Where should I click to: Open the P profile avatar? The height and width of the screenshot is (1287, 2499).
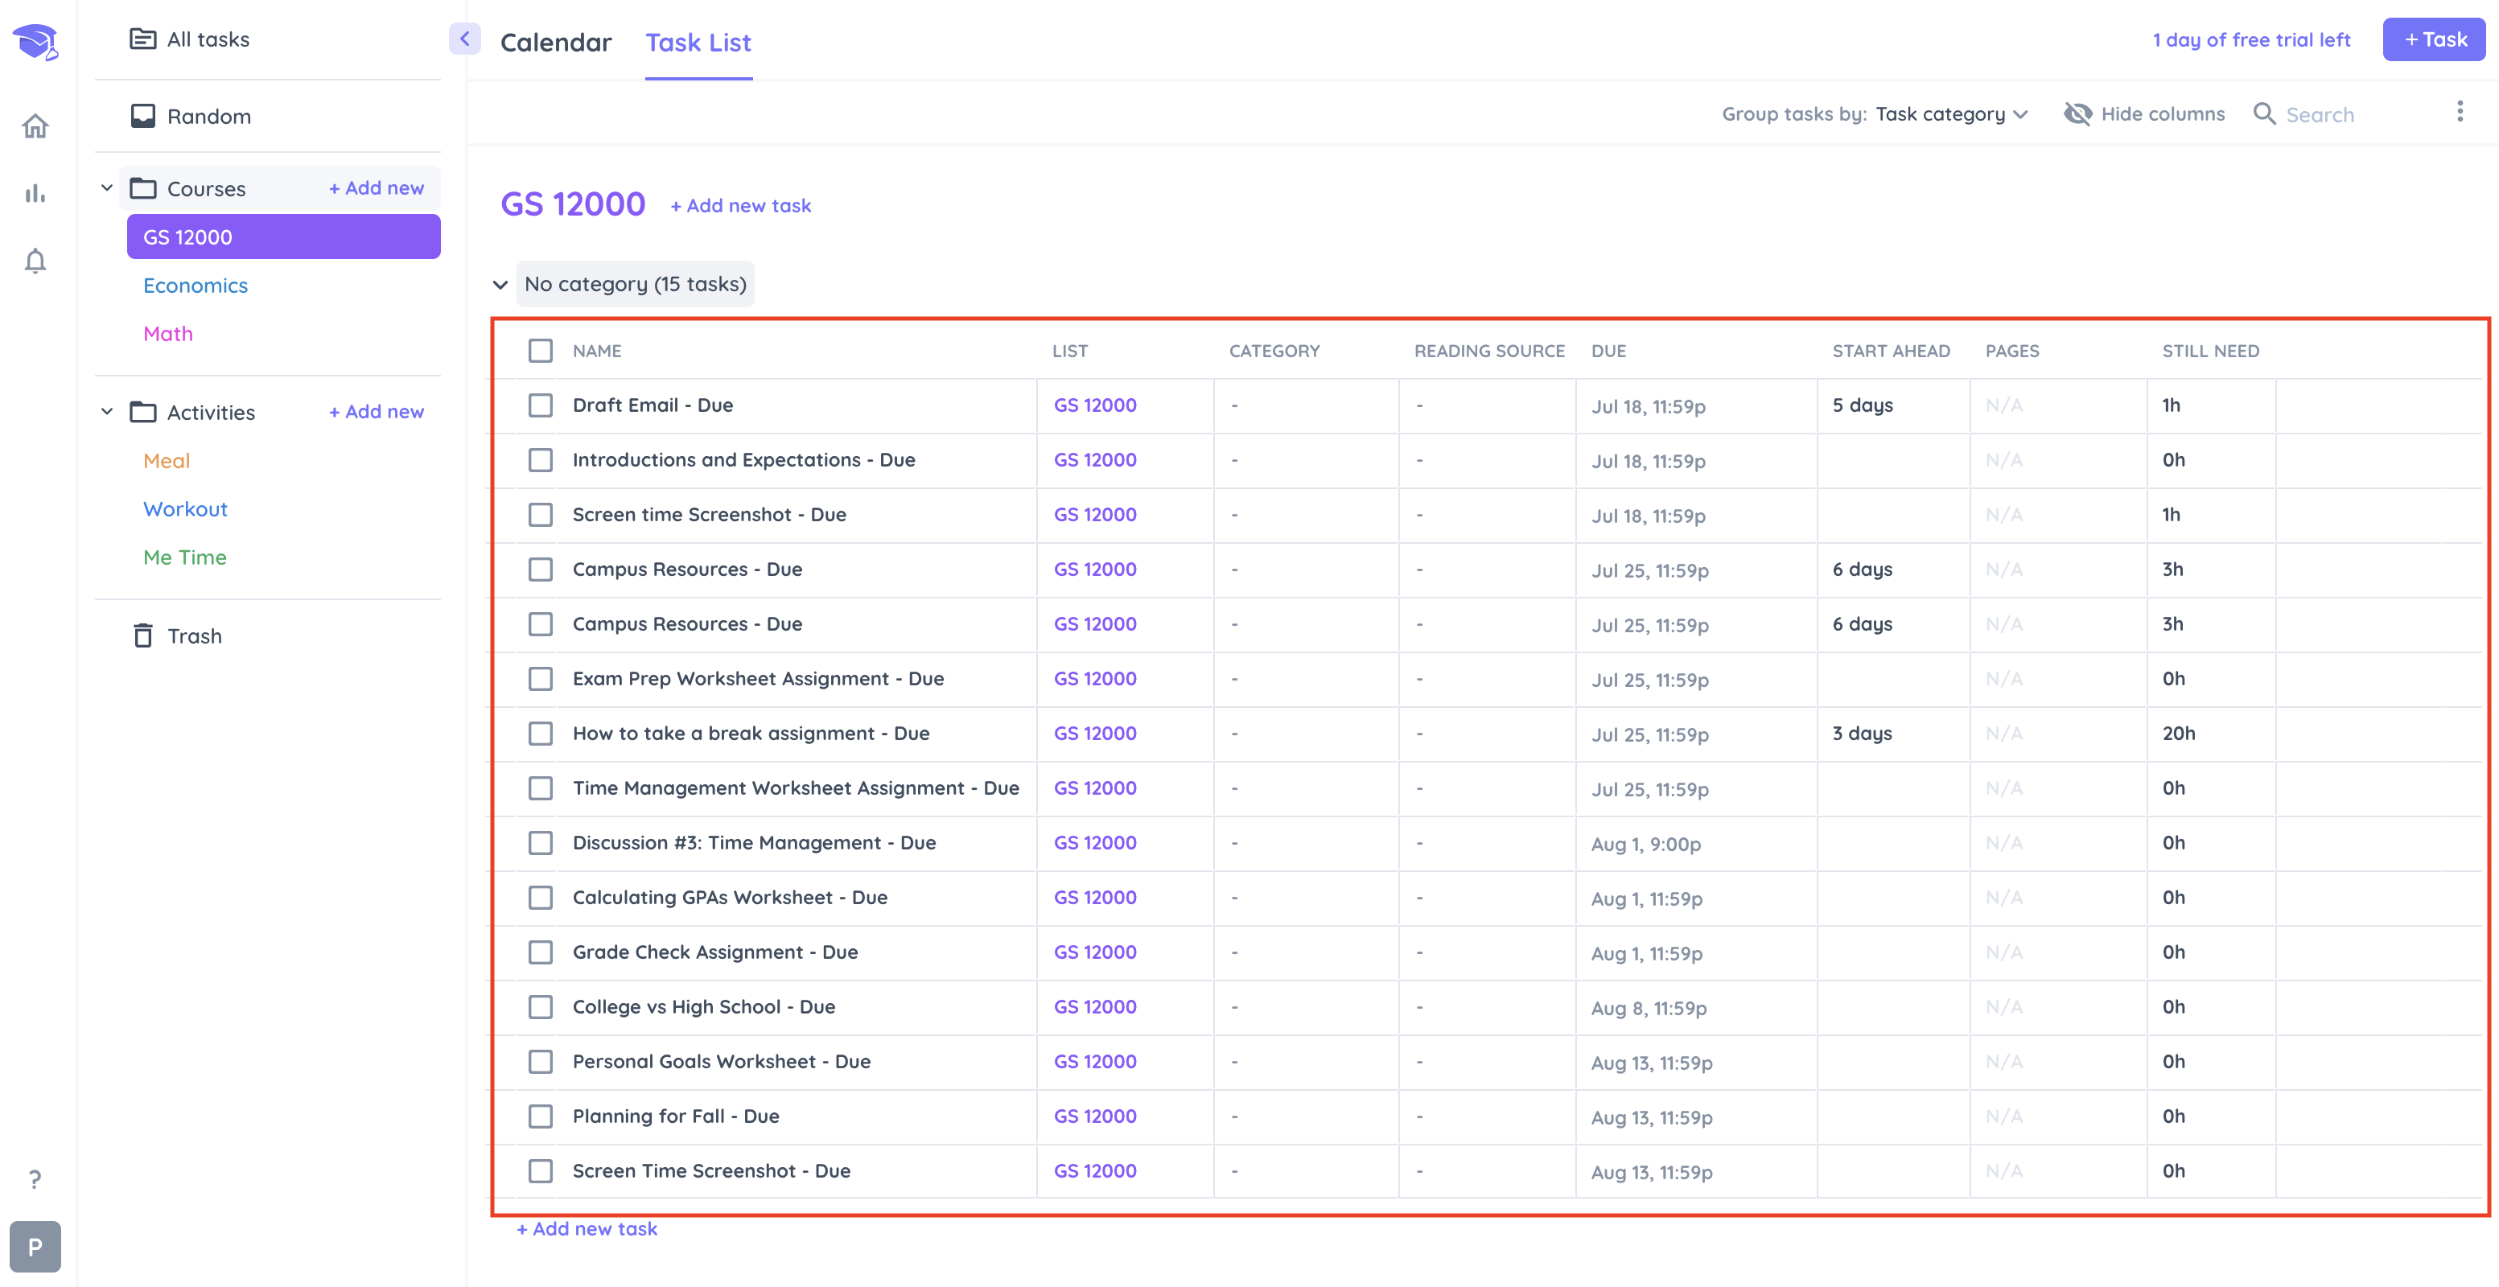point(35,1246)
